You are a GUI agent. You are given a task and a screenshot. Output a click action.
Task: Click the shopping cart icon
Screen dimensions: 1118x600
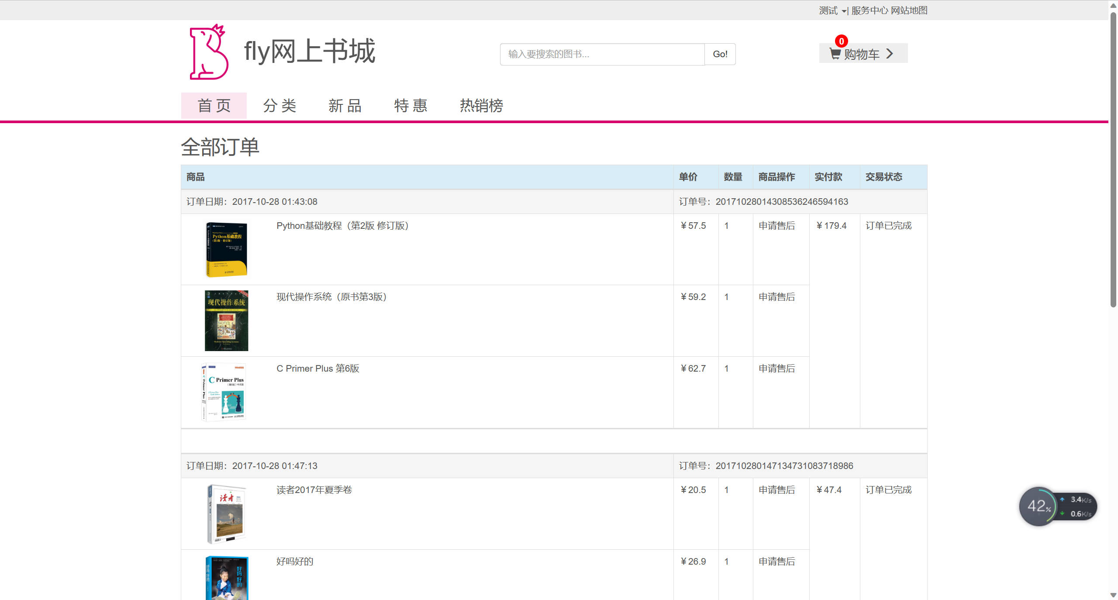835,54
